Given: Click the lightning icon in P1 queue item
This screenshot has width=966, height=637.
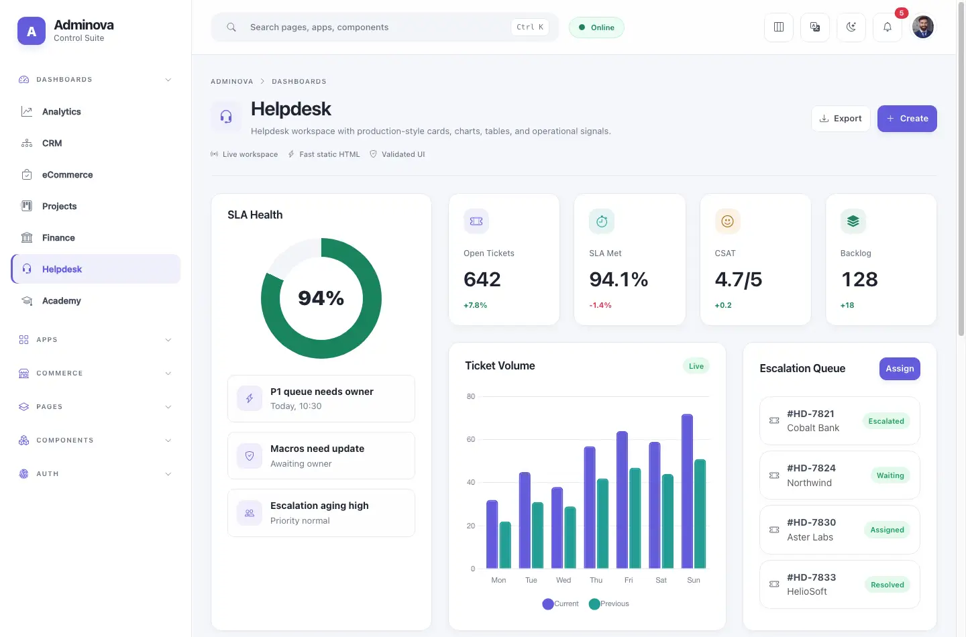Looking at the screenshot, I should (x=250, y=398).
